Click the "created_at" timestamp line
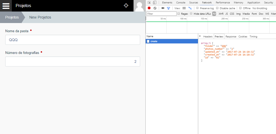Screen dimensions: 276x134 (229, 55)
